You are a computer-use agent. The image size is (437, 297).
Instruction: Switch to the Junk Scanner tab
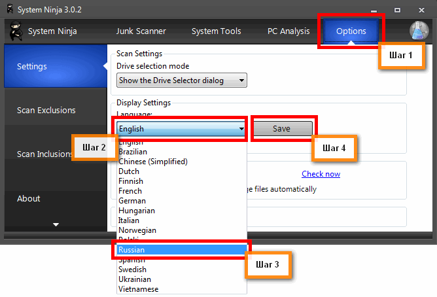point(141,31)
